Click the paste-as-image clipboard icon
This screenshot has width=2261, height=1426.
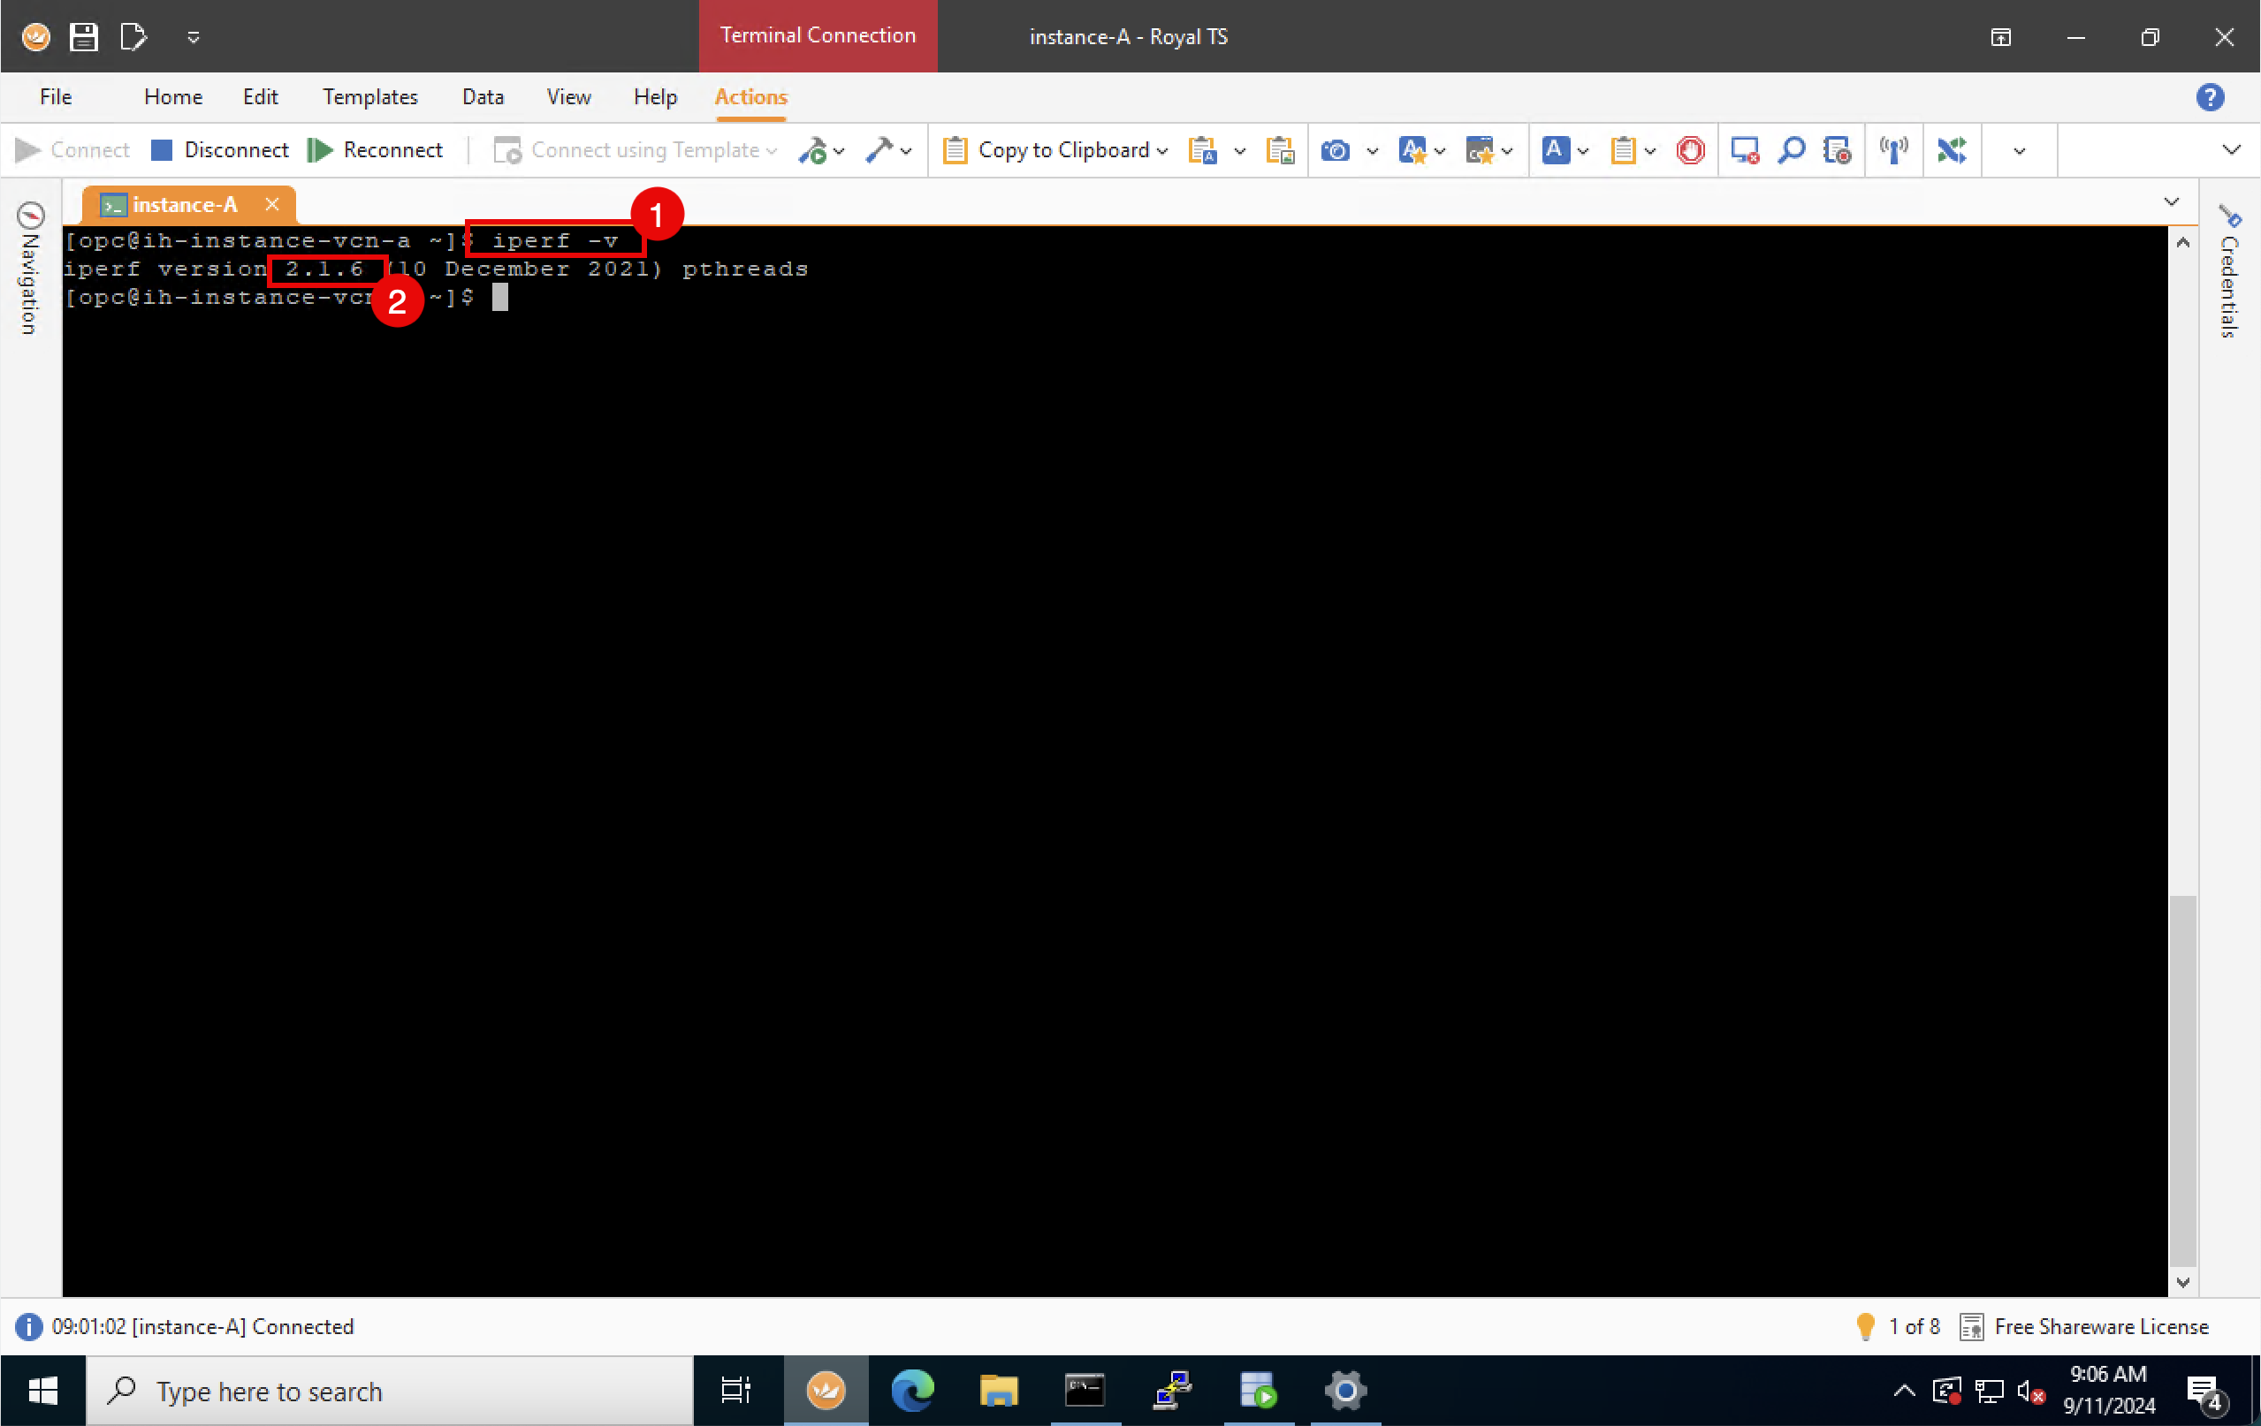1280,150
